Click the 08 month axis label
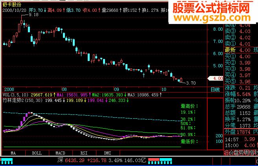Screen dimensions: 258x166 [x=64, y=89]
